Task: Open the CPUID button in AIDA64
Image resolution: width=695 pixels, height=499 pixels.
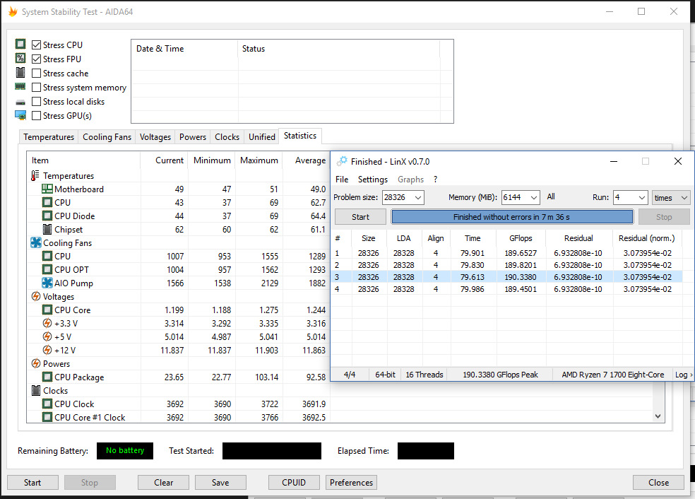Action: coord(294,483)
